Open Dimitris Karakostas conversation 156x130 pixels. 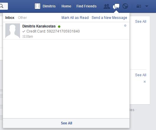tap(66, 31)
